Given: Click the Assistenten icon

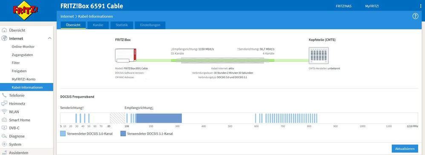Looking at the screenshot, I should (x=4, y=152).
